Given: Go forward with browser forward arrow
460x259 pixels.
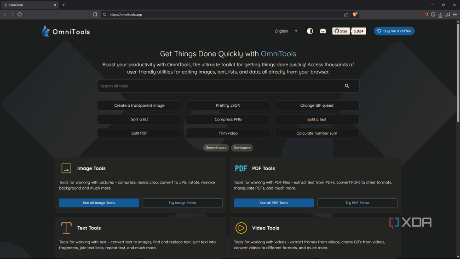Looking at the screenshot, I should (x=12, y=14).
